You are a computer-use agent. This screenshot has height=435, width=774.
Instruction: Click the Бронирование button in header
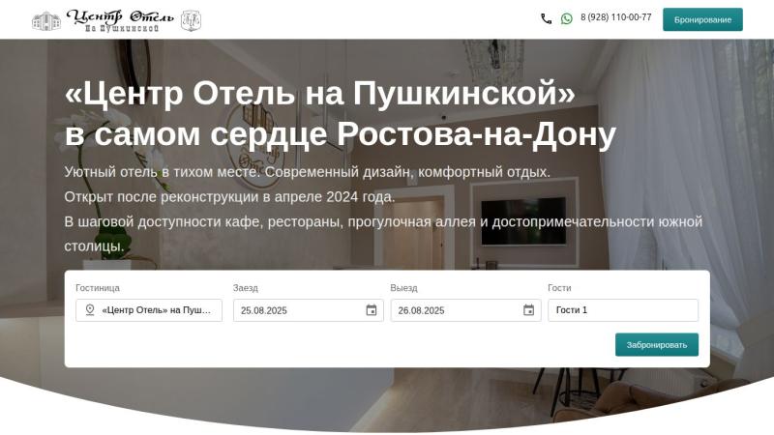pos(702,19)
